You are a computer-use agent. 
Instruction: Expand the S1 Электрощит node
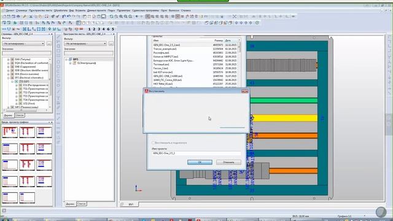click(71, 63)
